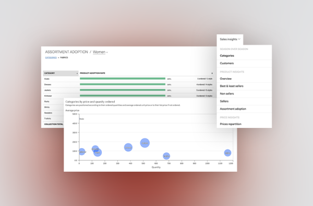
Task: Click the Pants bubble in the chart
Action: (x=98, y=152)
